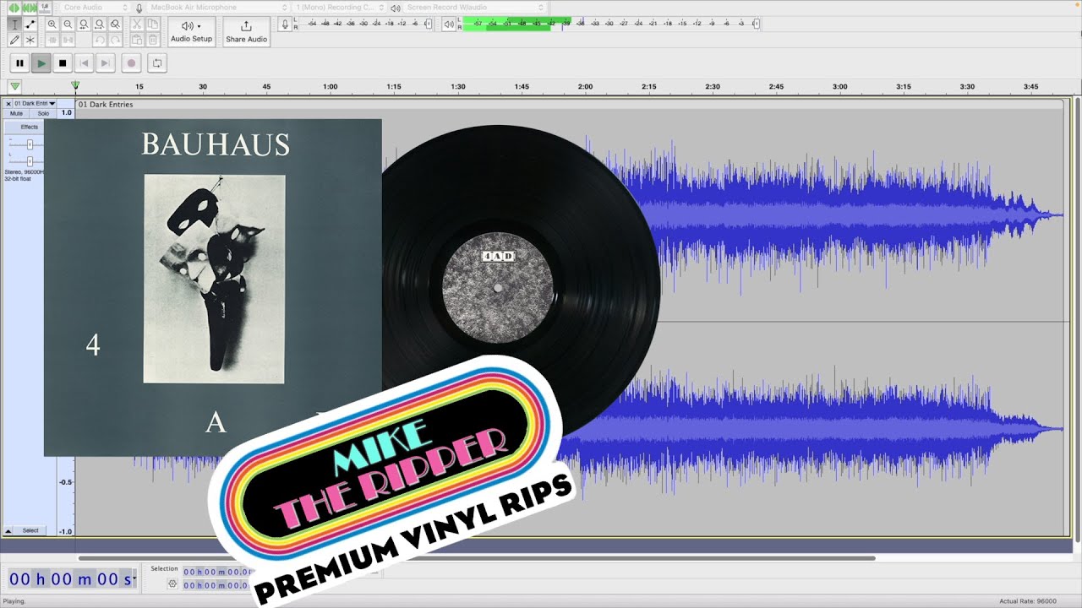Solo the 01 Dark Entries track
Image resolution: width=1082 pixels, height=608 pixels.
[43, 113]
